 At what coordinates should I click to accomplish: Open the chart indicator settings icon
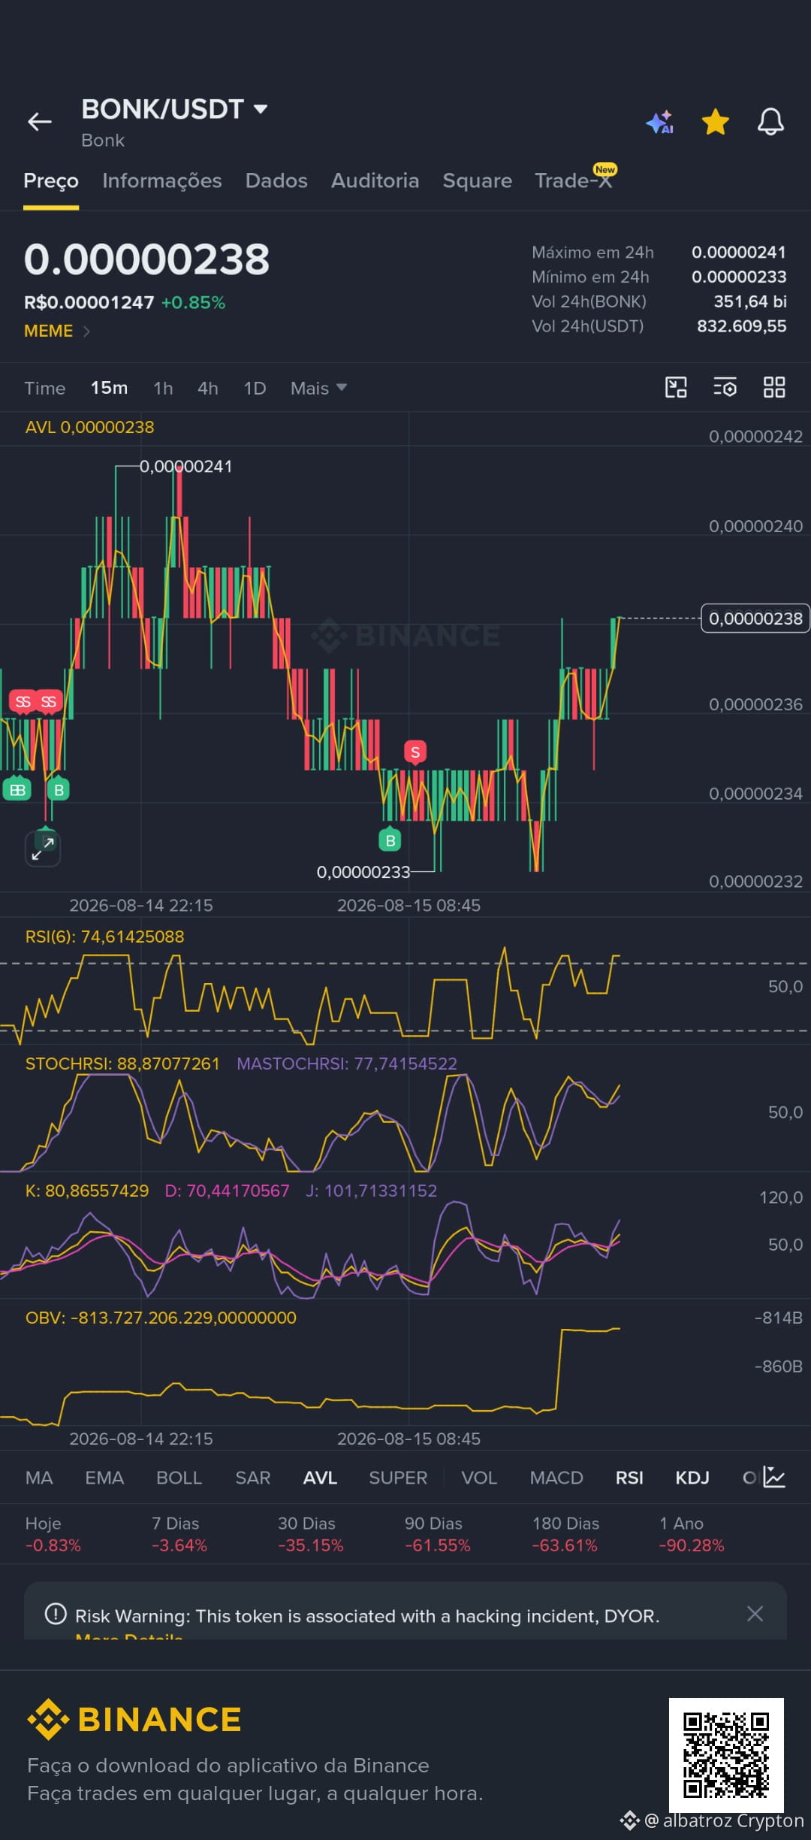click(725, 387)
